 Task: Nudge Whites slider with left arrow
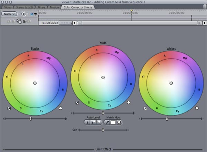140,119
